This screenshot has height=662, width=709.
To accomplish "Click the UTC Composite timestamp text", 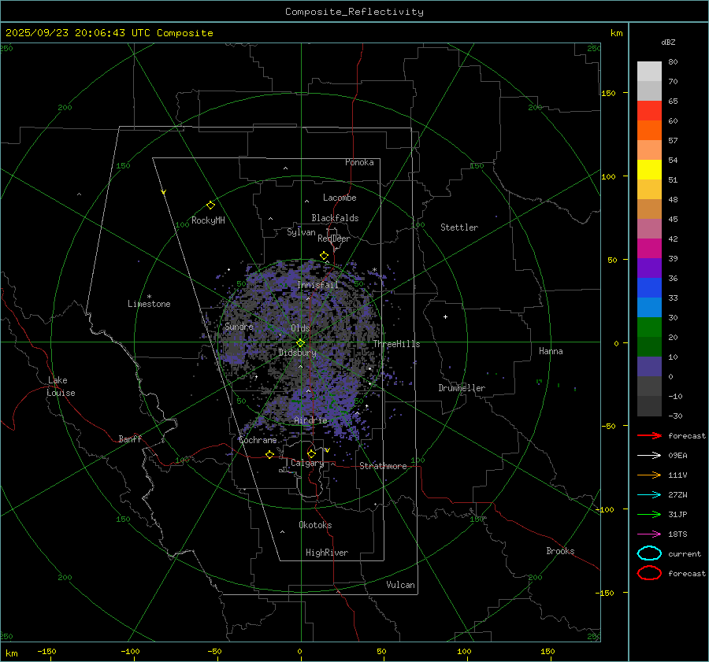I will tap(110, 33).
